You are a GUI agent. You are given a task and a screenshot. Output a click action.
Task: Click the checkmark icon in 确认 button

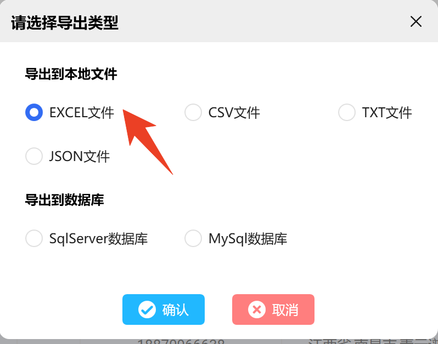click(147, 309)
